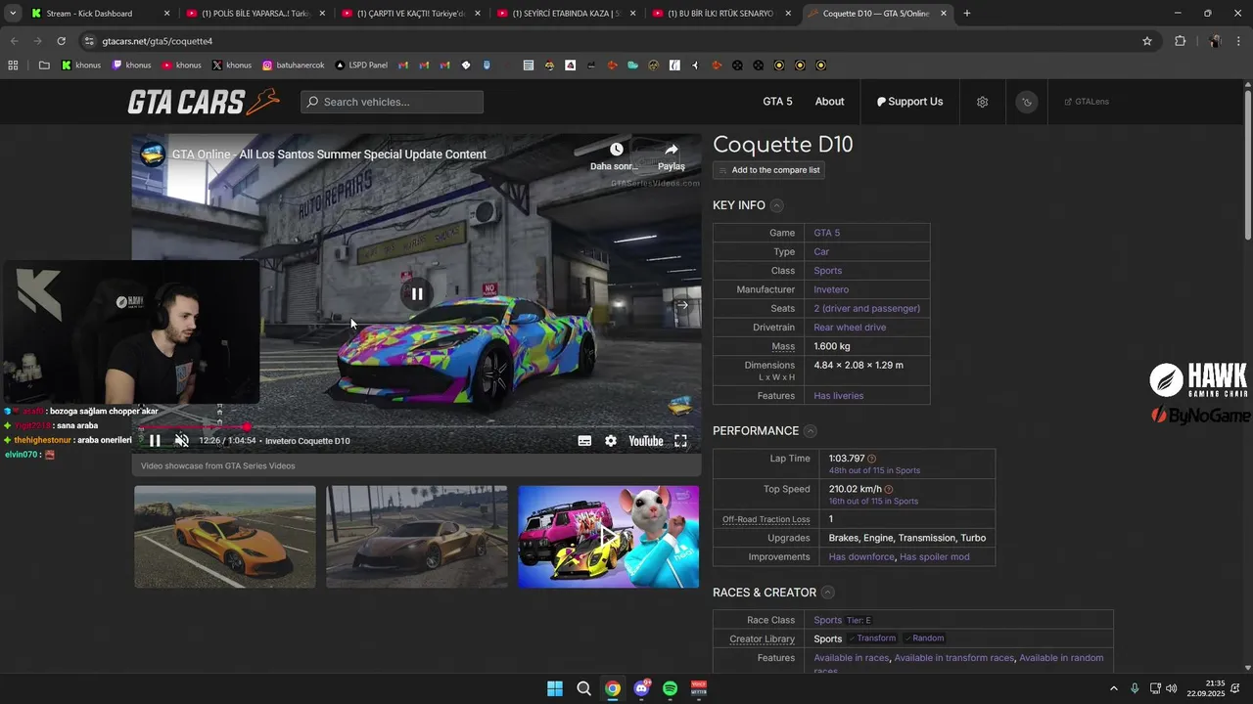1253x704 pixels.
Task: Switch to Stream - Kick Dashboard tab
Action: [x=101, y=14]
